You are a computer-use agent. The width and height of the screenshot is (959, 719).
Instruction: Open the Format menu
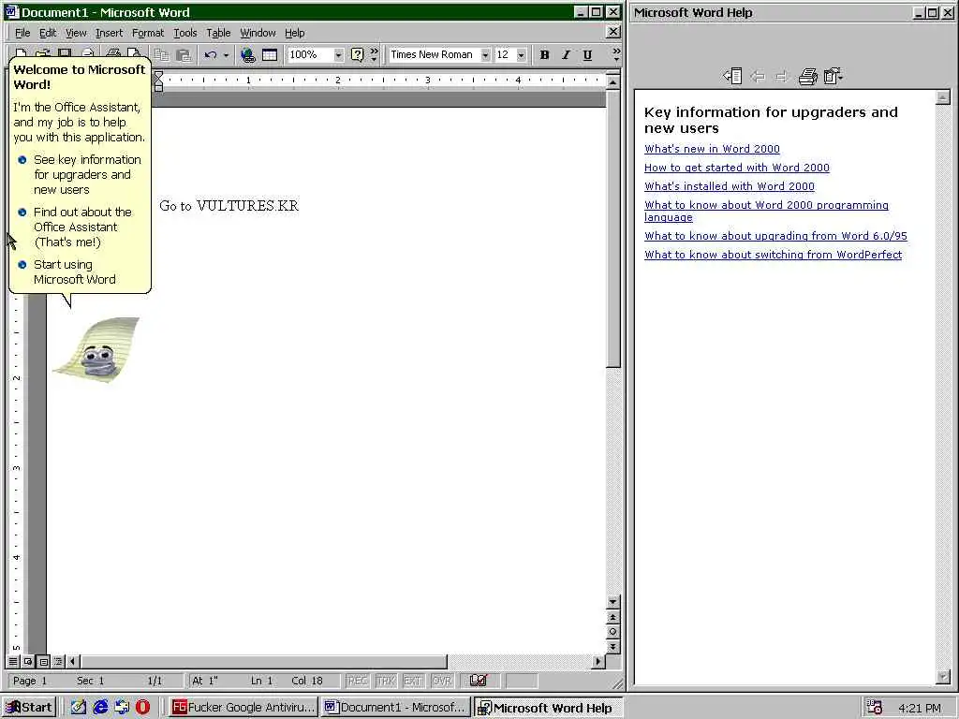pyautogui.click(x=148, y=33)
